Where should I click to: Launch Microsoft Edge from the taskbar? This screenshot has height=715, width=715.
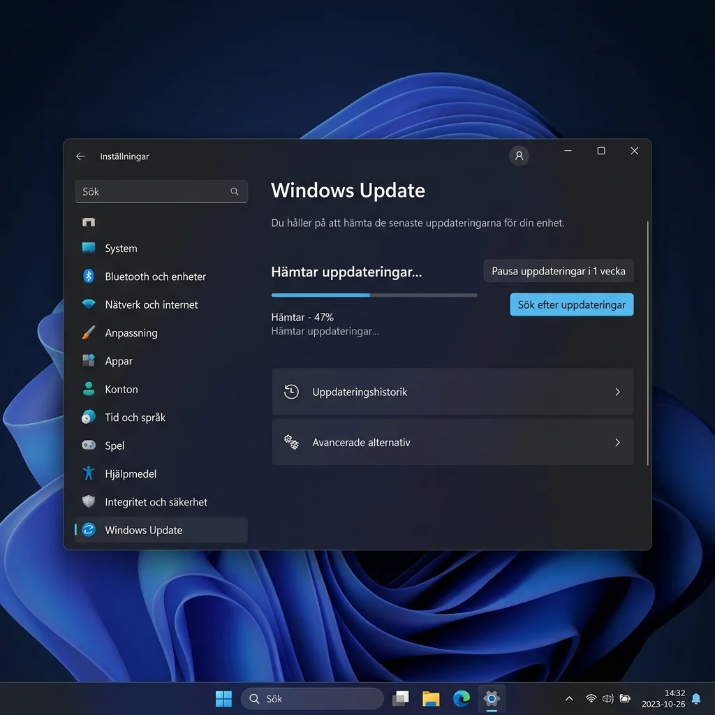462,698
